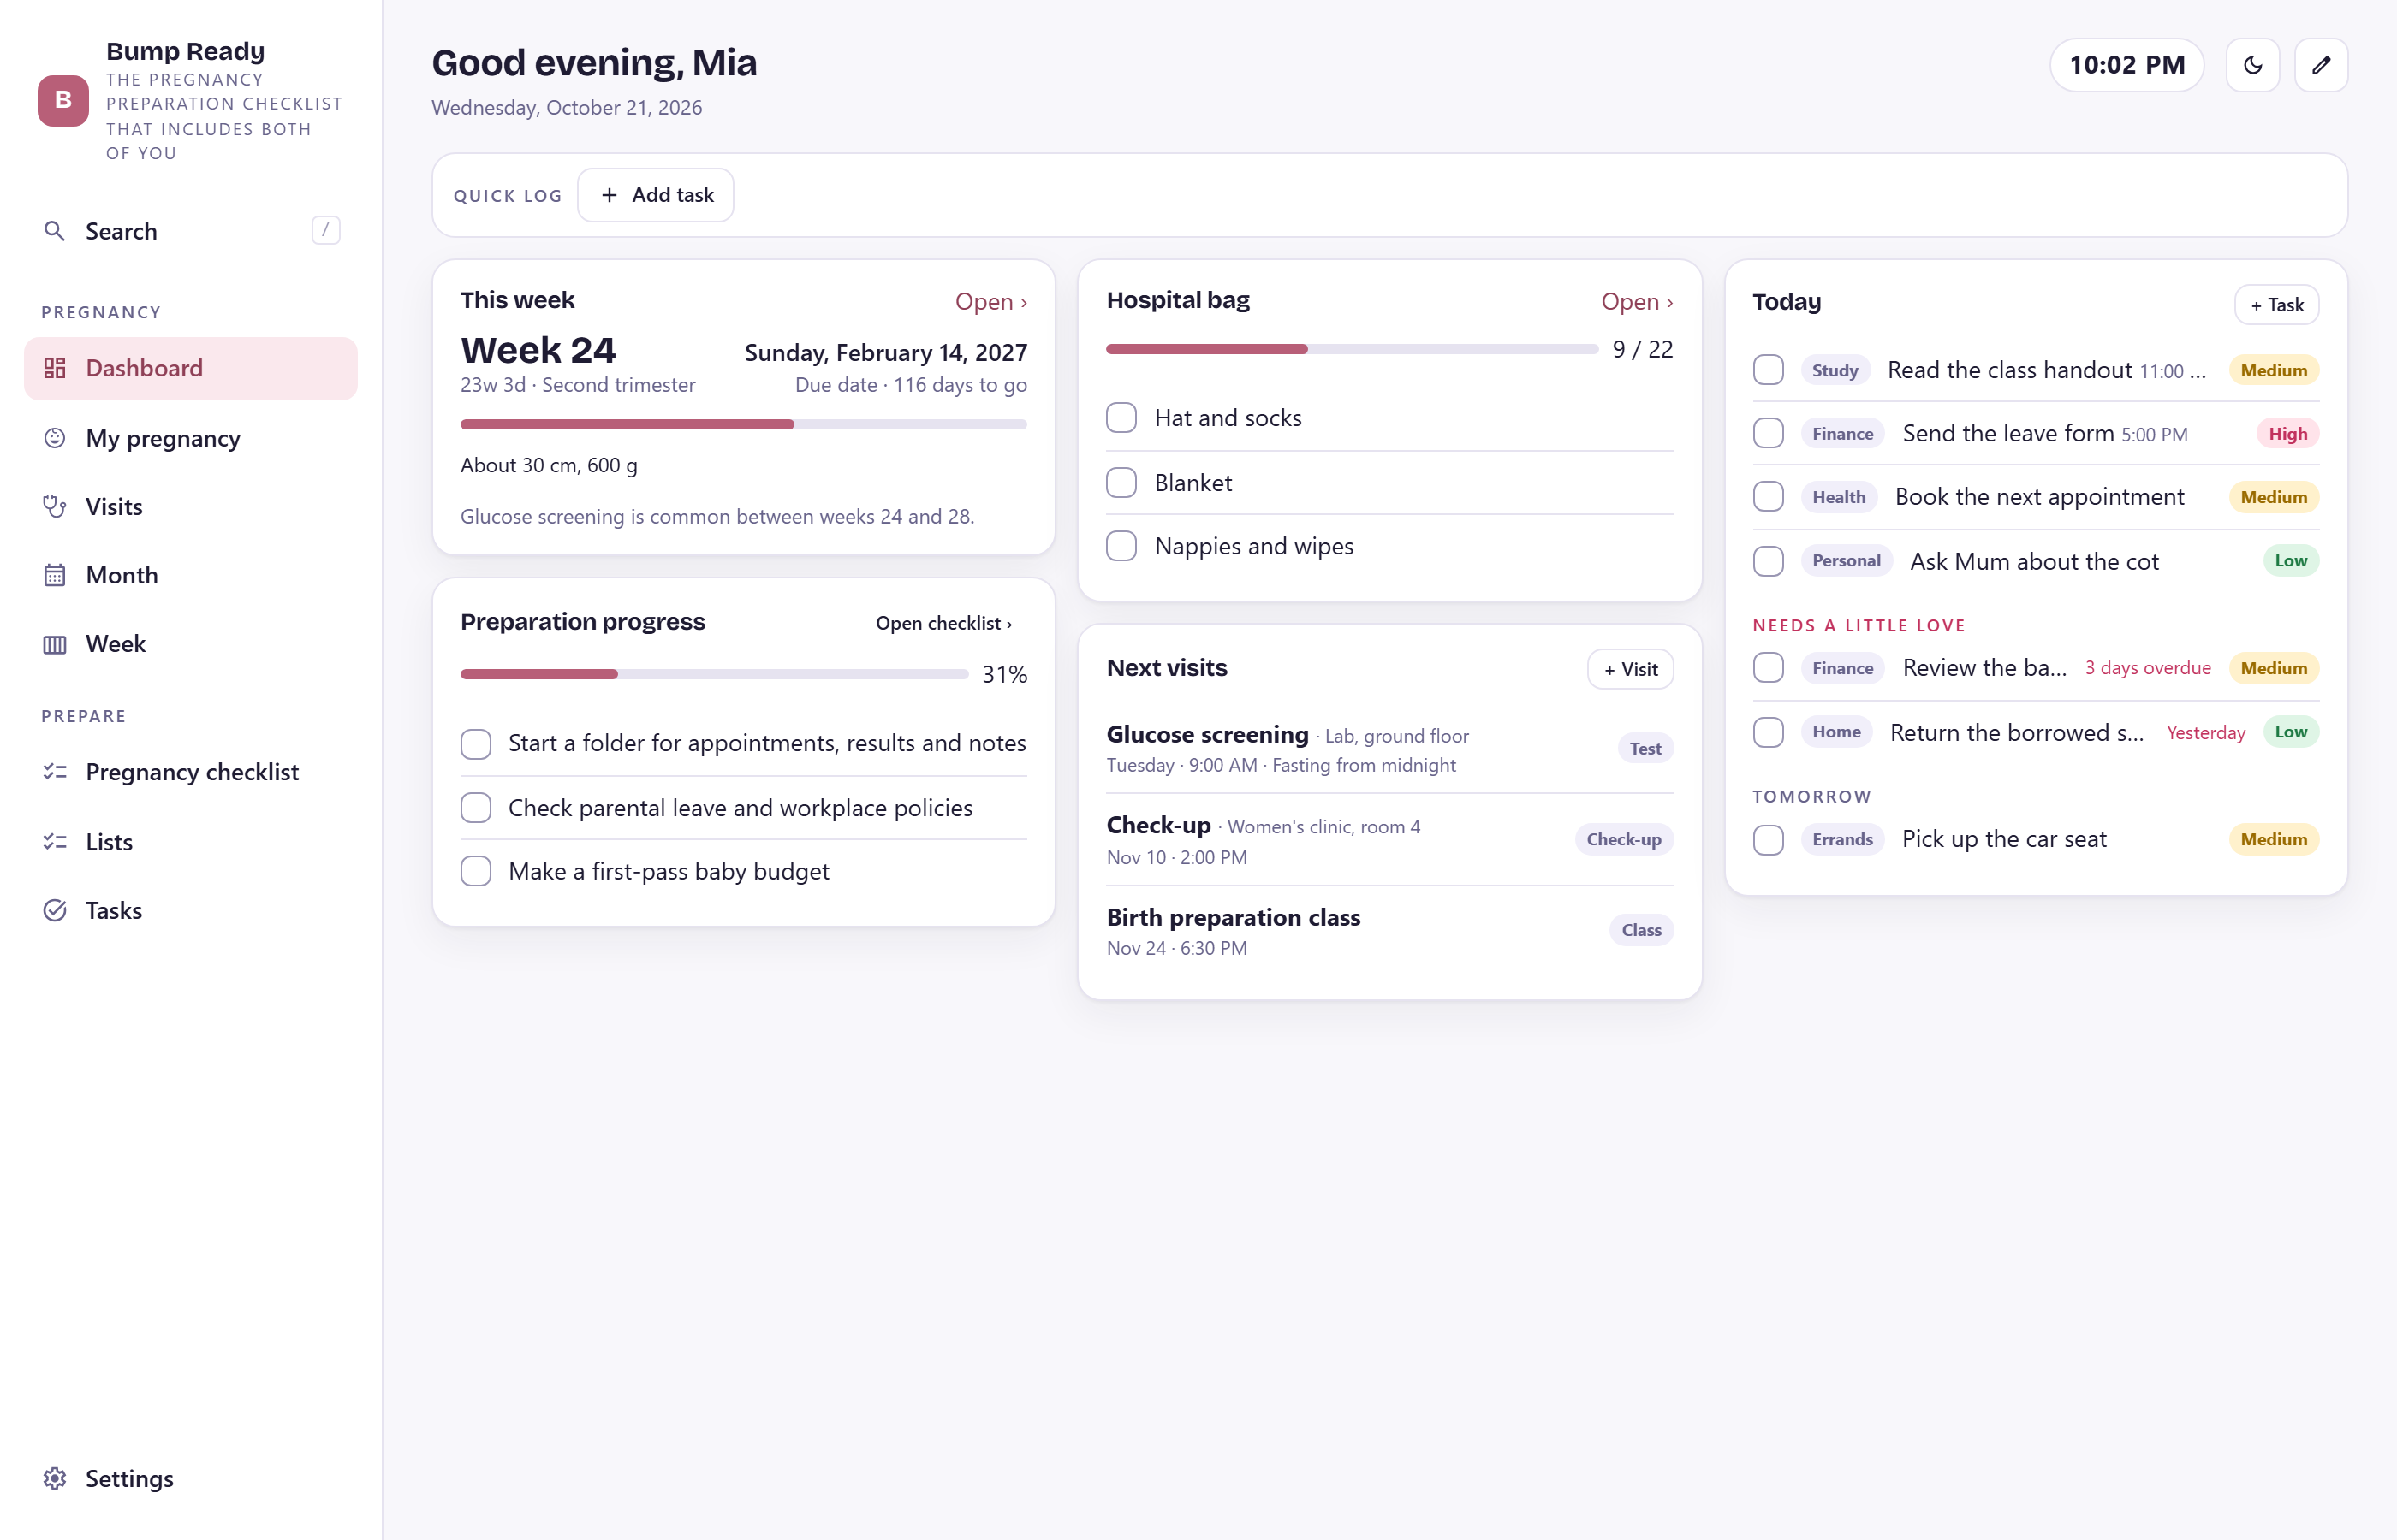Click the magnifier search icon in sidebar
Screen dimensions: 2397x1540
coord(55,231)
